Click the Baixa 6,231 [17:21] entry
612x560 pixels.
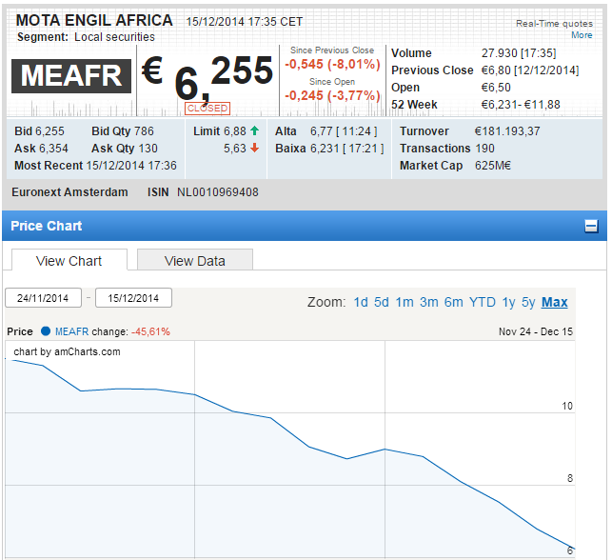pos(330,149)
